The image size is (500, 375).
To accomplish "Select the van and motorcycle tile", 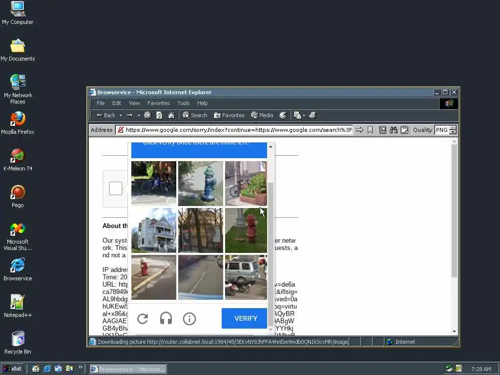I will [246, 277].
